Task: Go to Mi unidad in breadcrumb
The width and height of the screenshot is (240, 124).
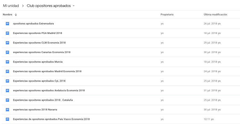Action: click(x=11, y=6)
